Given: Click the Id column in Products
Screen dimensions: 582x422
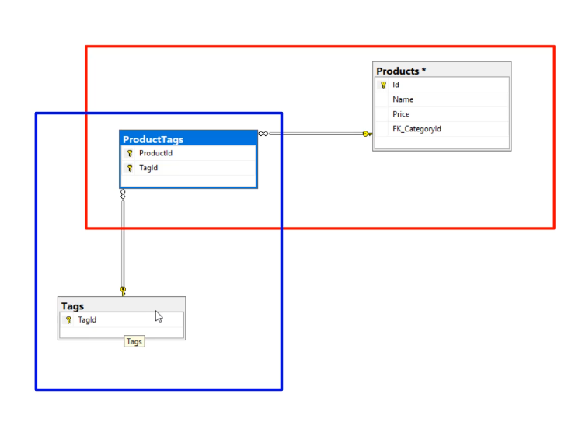Looking at the screenshot, I should (x=441, y=85).
